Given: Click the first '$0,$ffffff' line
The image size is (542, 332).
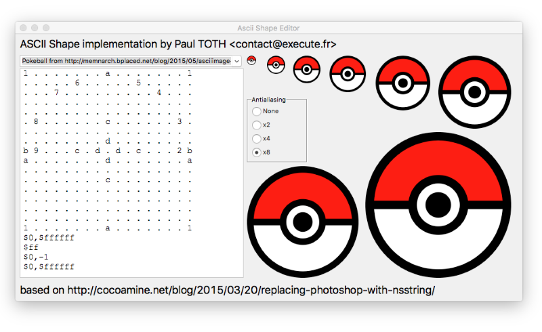Looking at the screenshot, I should pyautogui.click(x=49, y=238).
